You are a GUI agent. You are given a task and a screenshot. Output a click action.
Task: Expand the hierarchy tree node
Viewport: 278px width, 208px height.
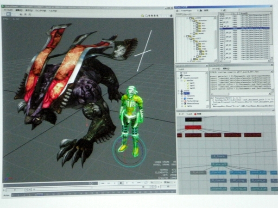(182, 96)
